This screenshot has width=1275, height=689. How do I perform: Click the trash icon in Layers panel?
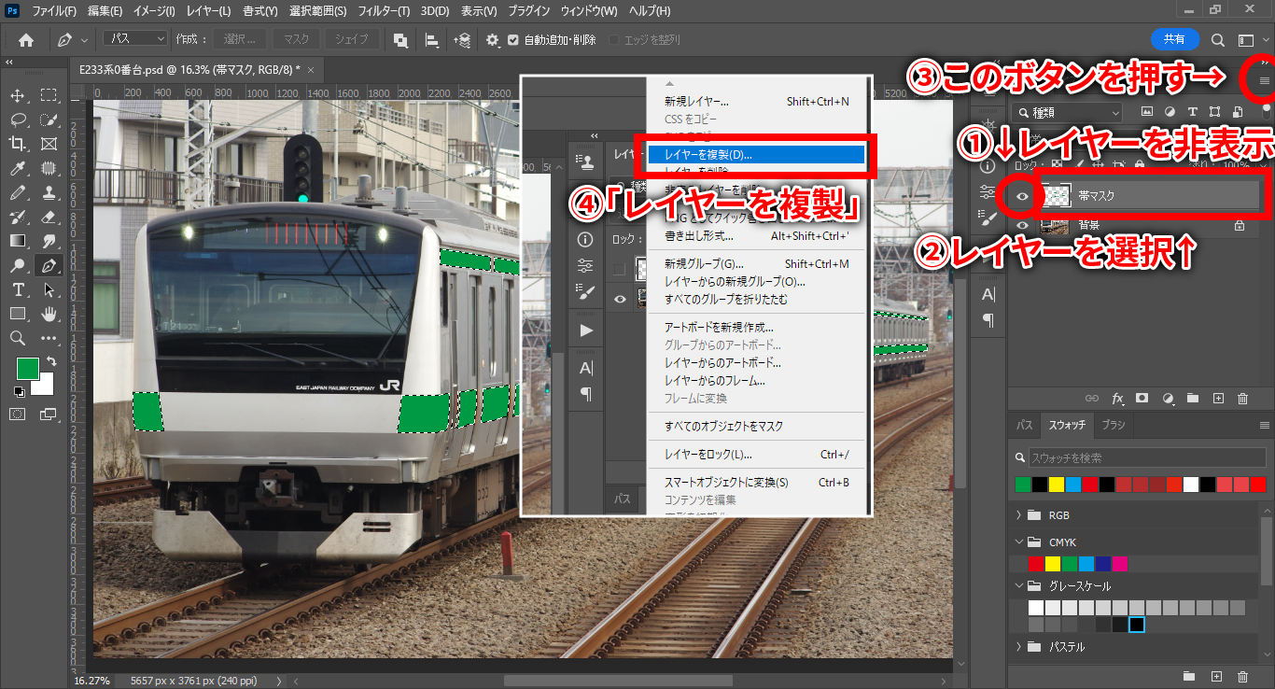pos(1242,399)
